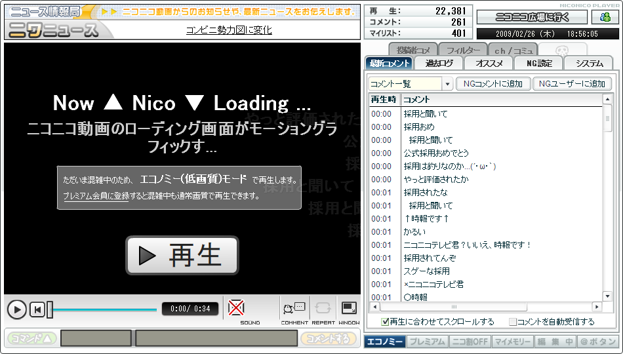Sort by the 再生時 column header
Image resolution: width=623 pixels, height=354 pixels.
coord(384,100)
